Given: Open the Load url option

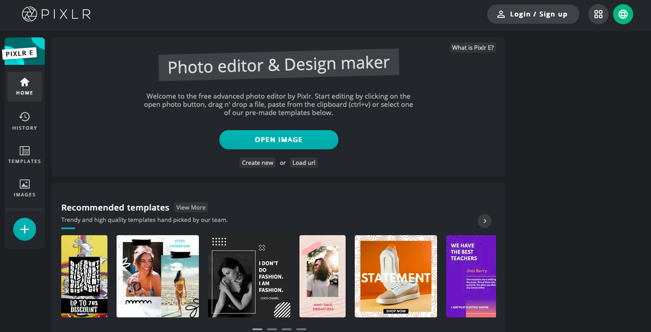Looking at the screenshot, I should point(304,163).
